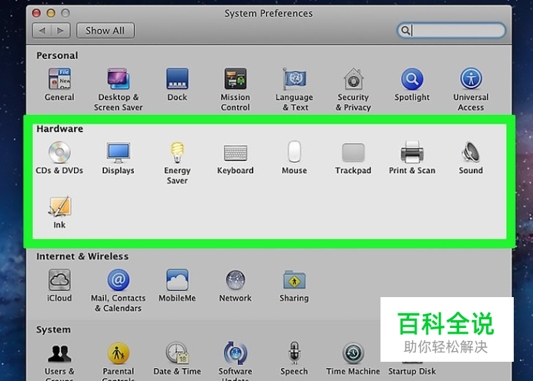Open the Spotlight preferences icon
This screenshot has height=381, width=533.
pyautogui.click(x=412, y=79)
